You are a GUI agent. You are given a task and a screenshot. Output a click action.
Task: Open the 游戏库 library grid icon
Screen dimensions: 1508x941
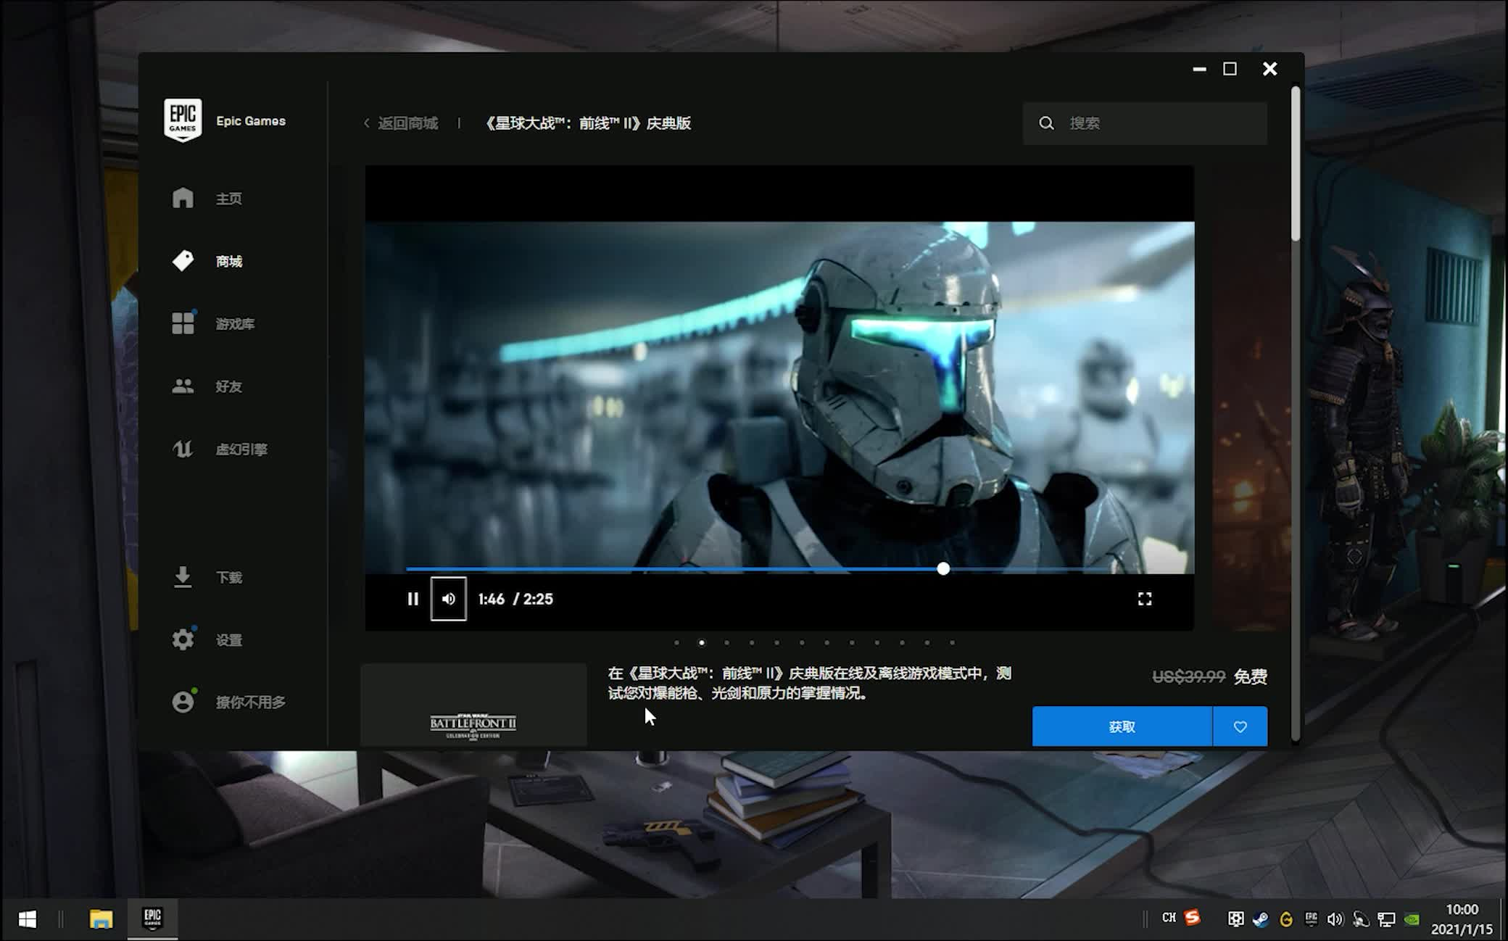click(183, 323)
